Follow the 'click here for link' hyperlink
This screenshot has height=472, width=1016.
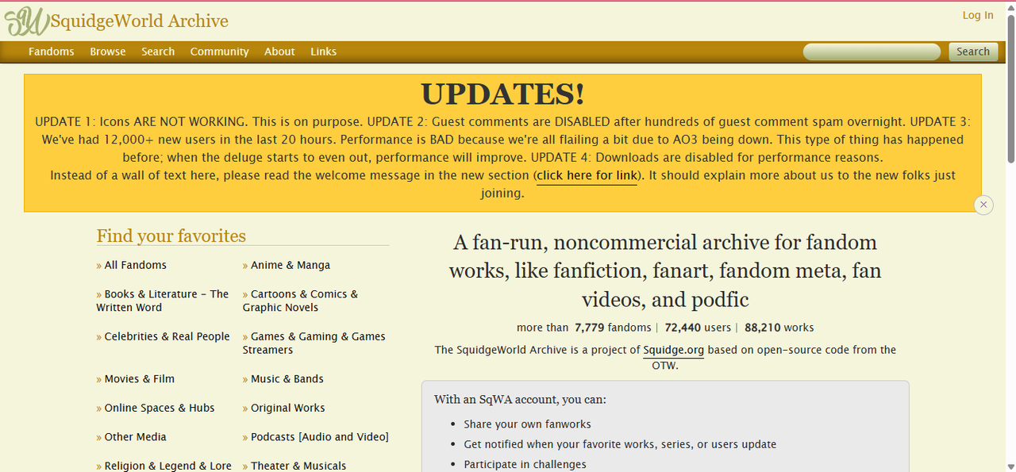point(587,175)
